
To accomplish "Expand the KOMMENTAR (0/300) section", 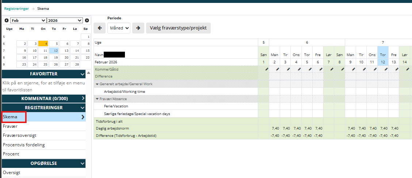I will pos(83,98).
